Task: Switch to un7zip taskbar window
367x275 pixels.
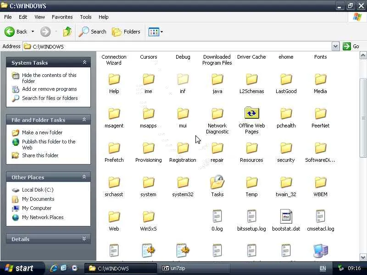Action: click(x=193, y=268)
